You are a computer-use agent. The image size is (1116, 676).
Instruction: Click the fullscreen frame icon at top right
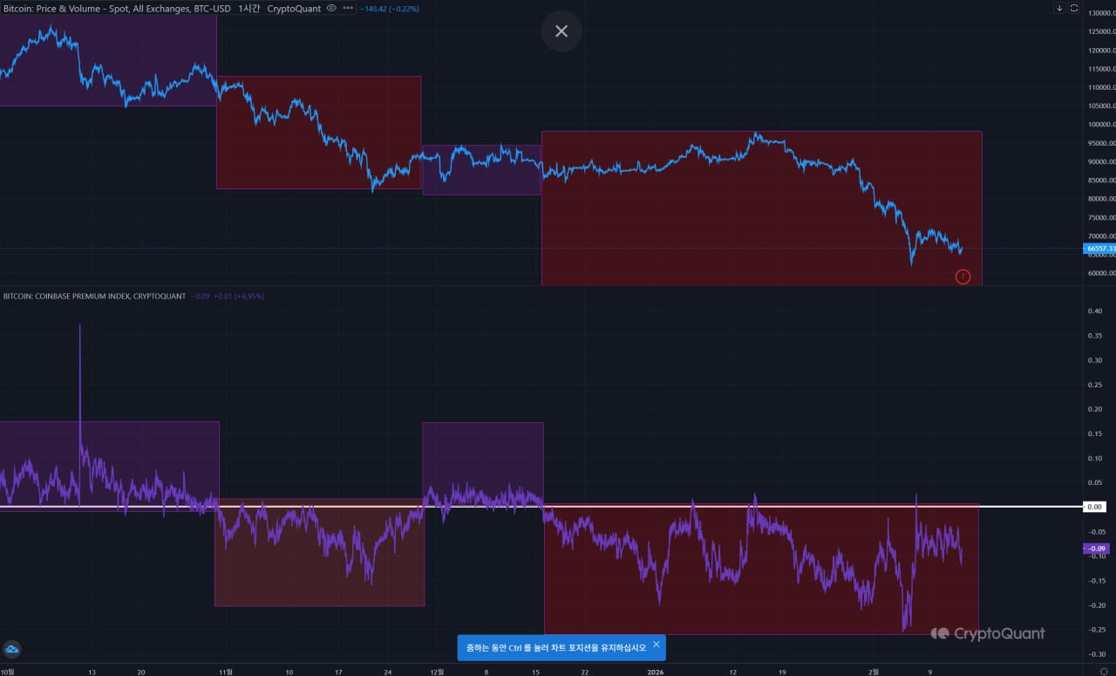tap(1074, 8)
